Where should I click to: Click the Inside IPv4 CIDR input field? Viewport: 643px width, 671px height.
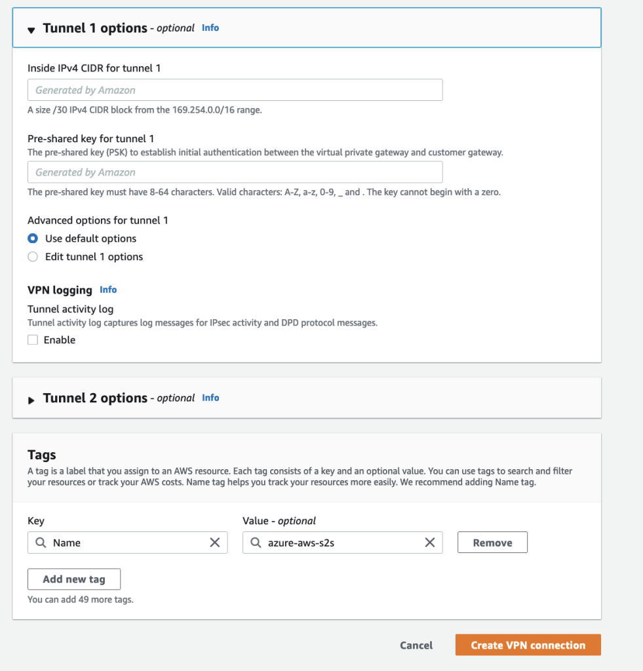click(x=235, y=89)
